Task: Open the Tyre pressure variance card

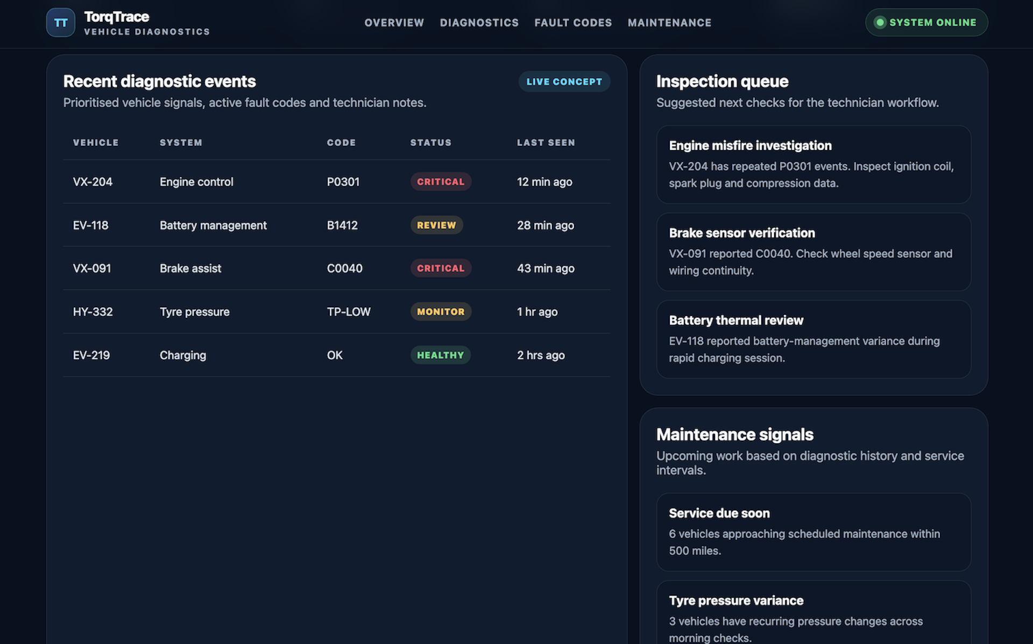Action: click(x=813, y=613)
